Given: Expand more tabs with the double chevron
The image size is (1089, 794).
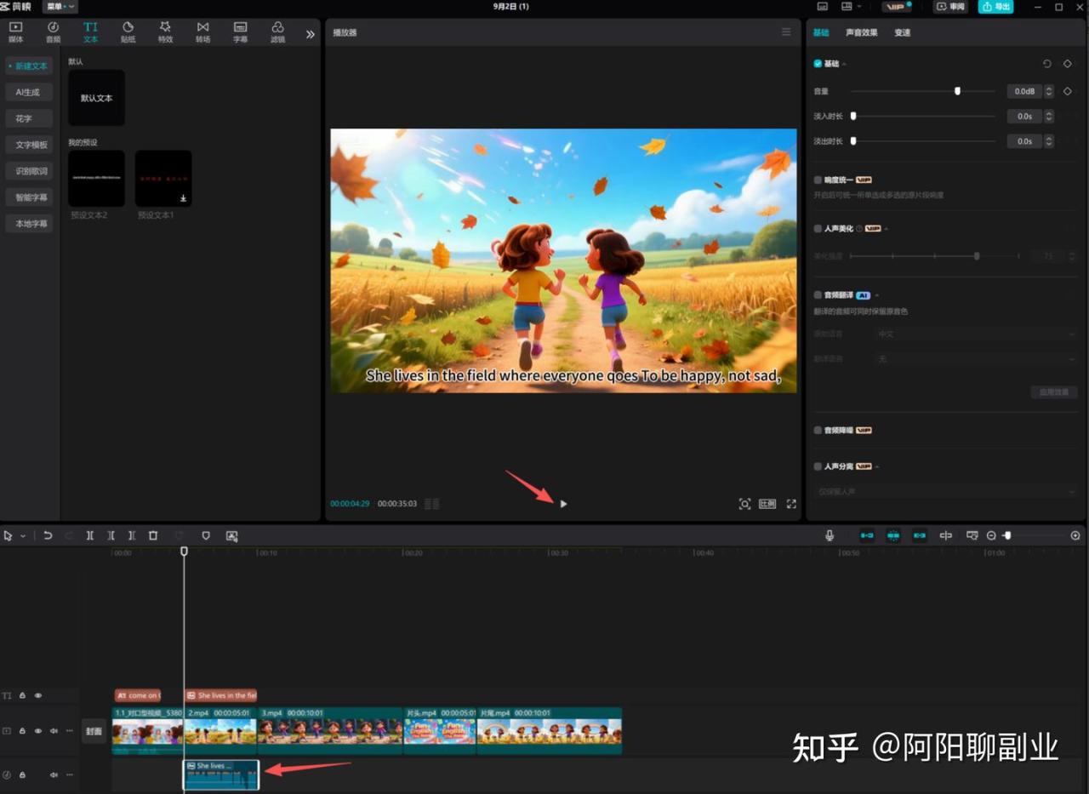Looking at the screenshot, I should coord(310,34).
